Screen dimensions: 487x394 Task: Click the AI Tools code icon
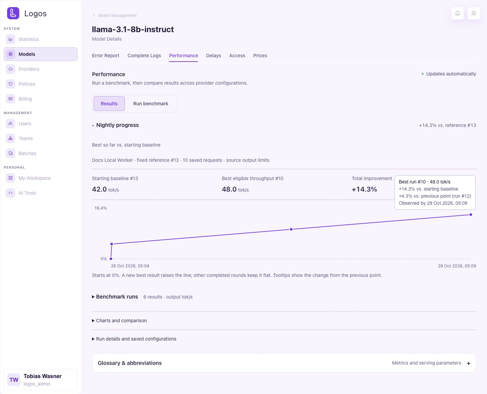coord(10,193)
